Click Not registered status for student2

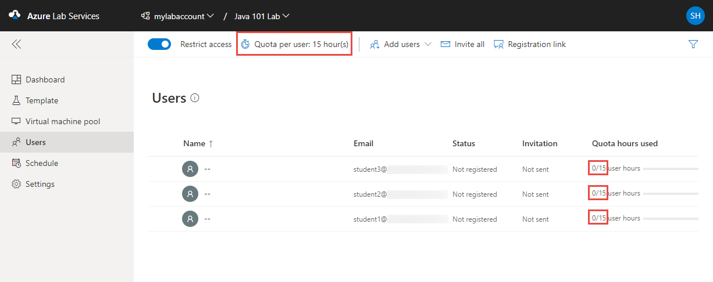point(475,194)
